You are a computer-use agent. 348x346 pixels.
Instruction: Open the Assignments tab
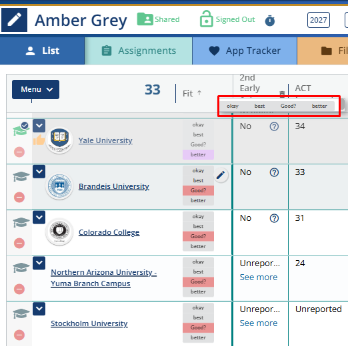click(x=139, y=51)
